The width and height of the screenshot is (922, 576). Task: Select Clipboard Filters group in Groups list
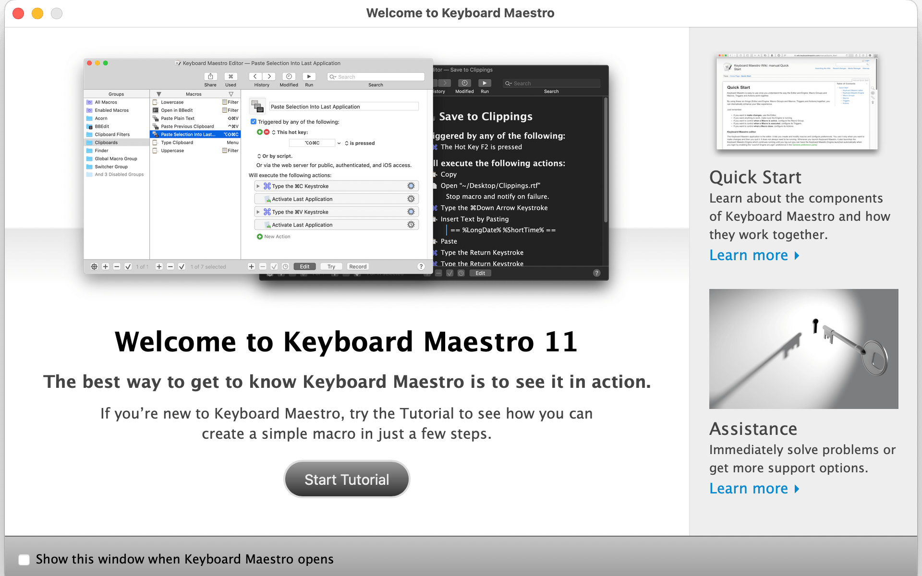click(x=116, y=134)
